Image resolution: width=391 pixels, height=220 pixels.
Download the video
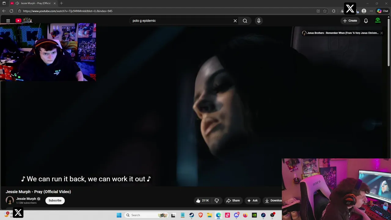pos(273,200)
